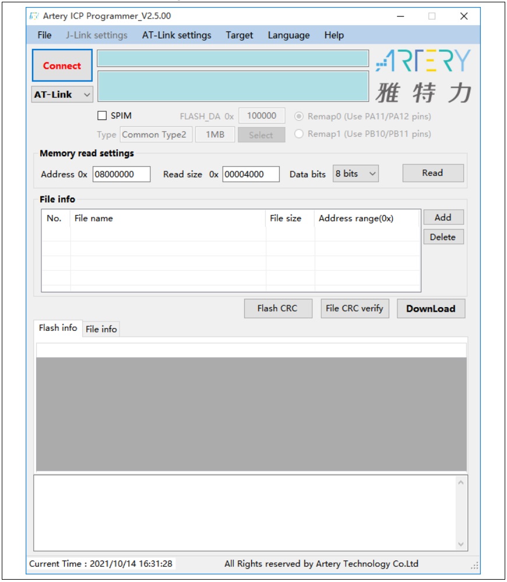Click the Read size input field
The image size is (507, 582).
(x=251, y=174)
